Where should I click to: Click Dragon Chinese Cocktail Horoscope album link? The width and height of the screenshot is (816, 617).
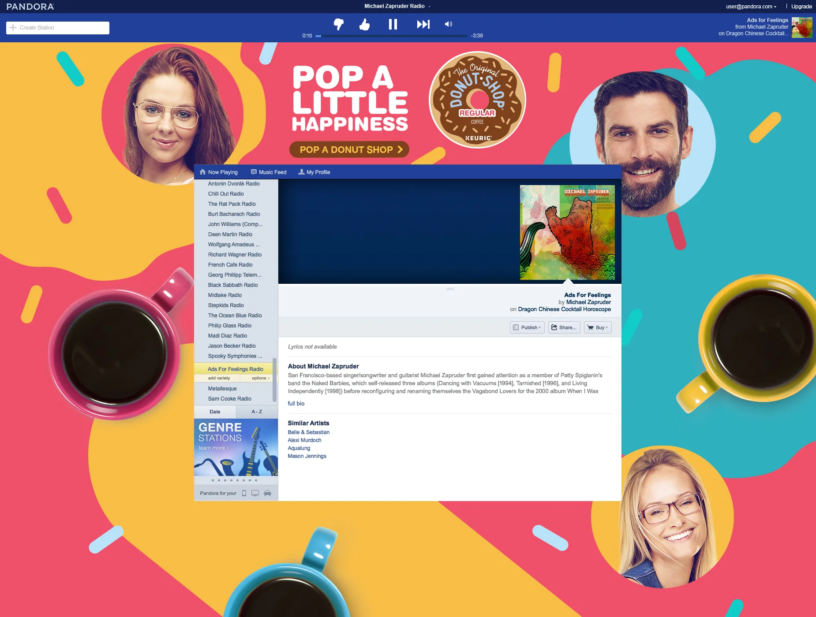[x=564, y=309]
